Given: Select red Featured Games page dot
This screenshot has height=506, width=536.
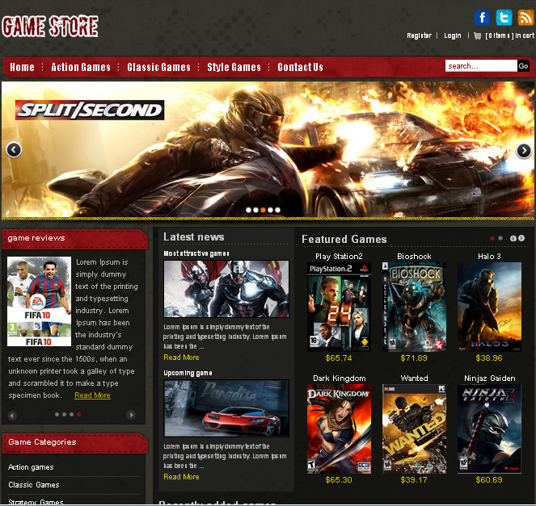Looking at the screenshot, I should [492, 238].
